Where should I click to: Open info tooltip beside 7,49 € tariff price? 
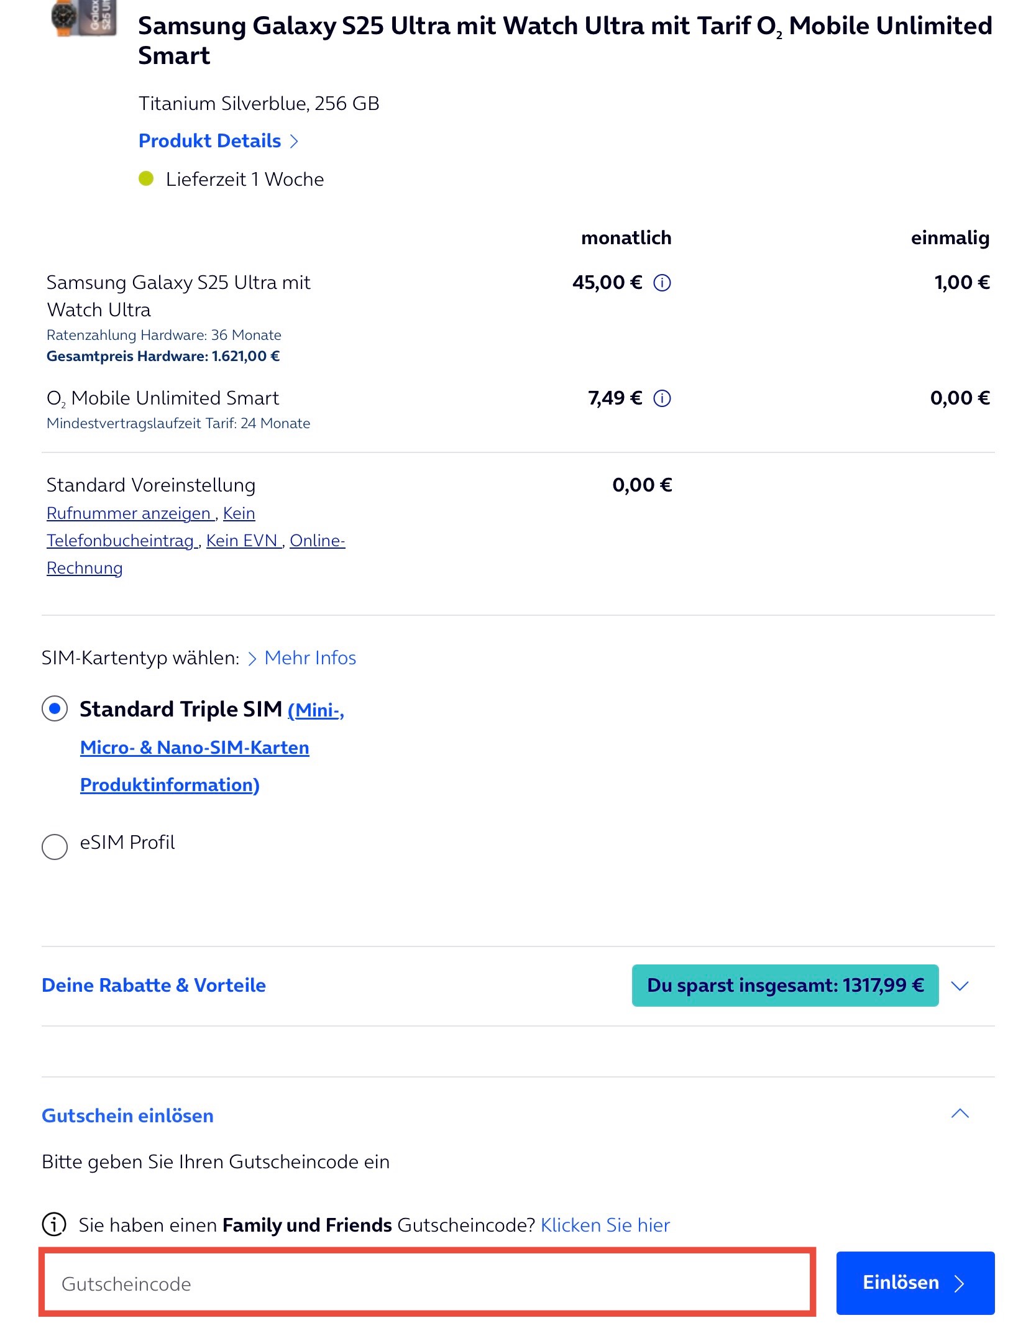[x=661, y=400]
